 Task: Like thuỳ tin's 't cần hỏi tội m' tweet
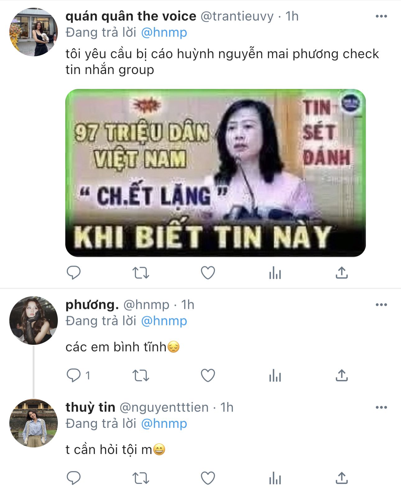208,478
